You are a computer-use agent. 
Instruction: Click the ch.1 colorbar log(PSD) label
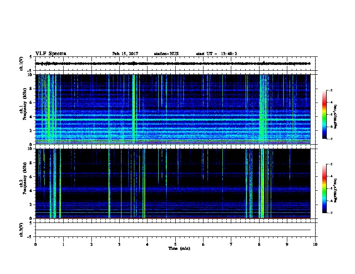[336, 116]
